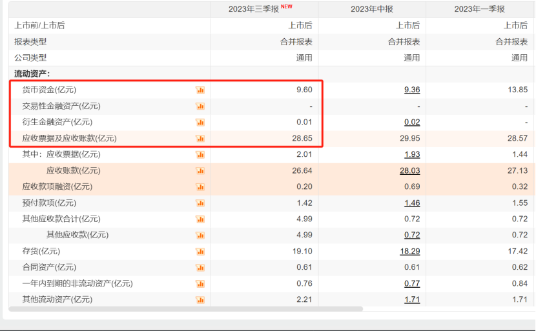The image size is (536, 331).
Task: Click the 公司类型 row label
Action: coord(30,58)
